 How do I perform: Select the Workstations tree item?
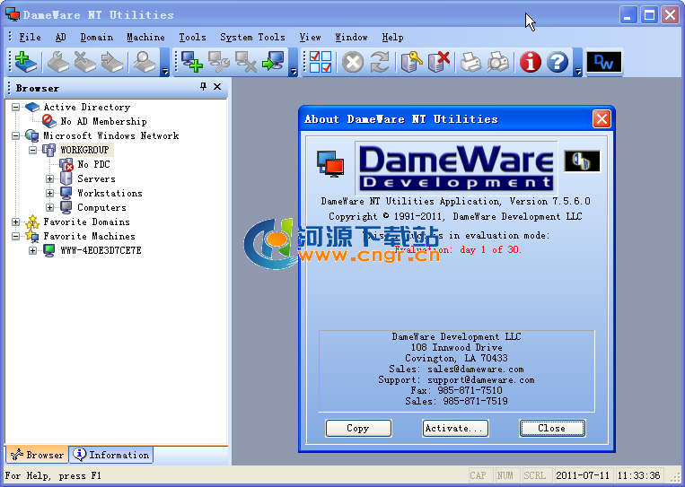(110, 194)
